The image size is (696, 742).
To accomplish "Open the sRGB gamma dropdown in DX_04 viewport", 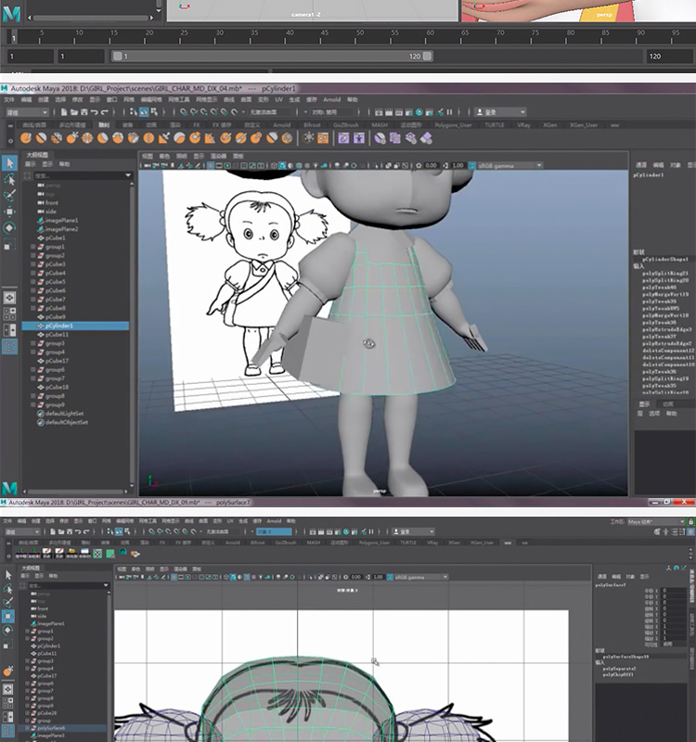I will pyautogui.click(x=509, y=166).
